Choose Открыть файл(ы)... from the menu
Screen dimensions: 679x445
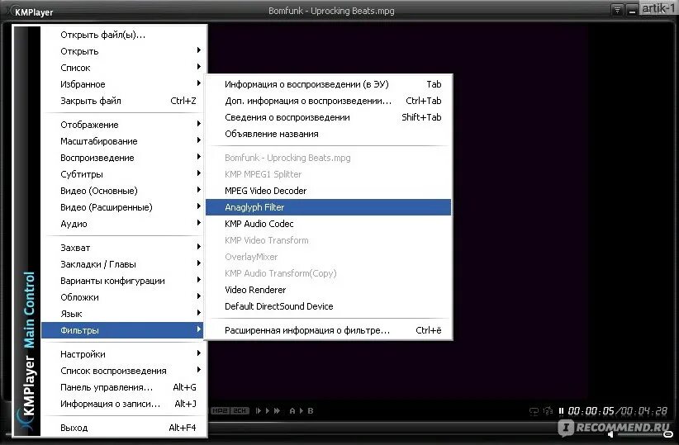(124, 35)
